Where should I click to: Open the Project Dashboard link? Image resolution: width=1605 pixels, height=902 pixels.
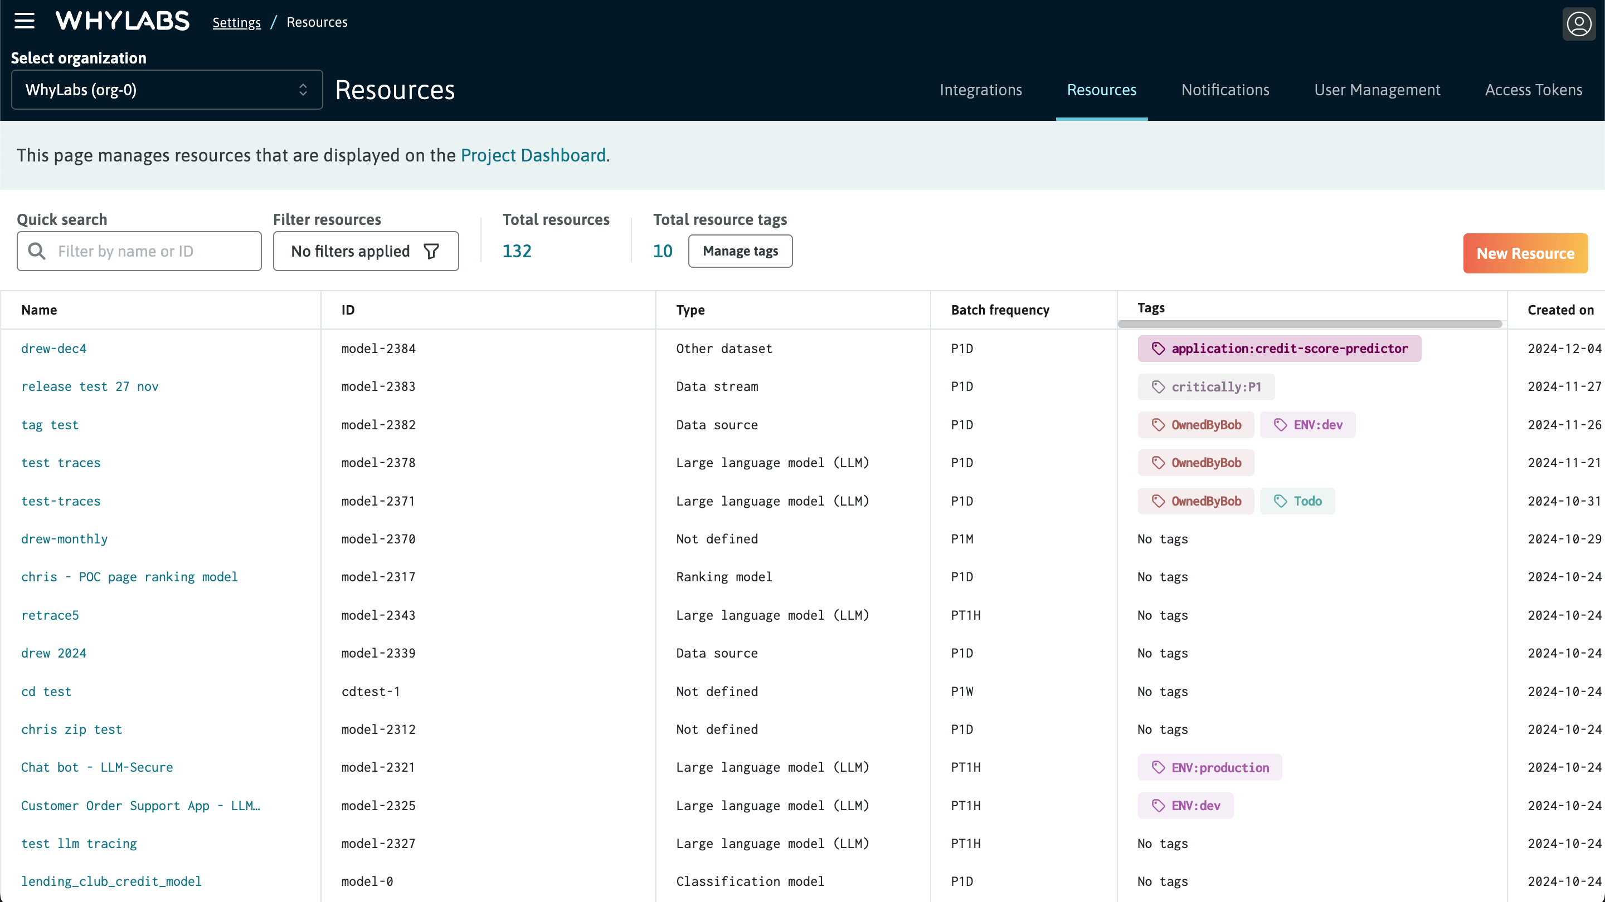(x=533, y=155)
